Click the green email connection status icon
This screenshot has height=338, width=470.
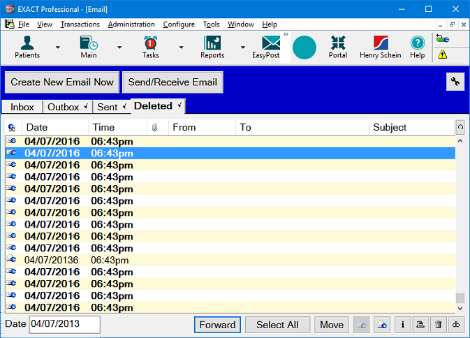click(443, 38)
